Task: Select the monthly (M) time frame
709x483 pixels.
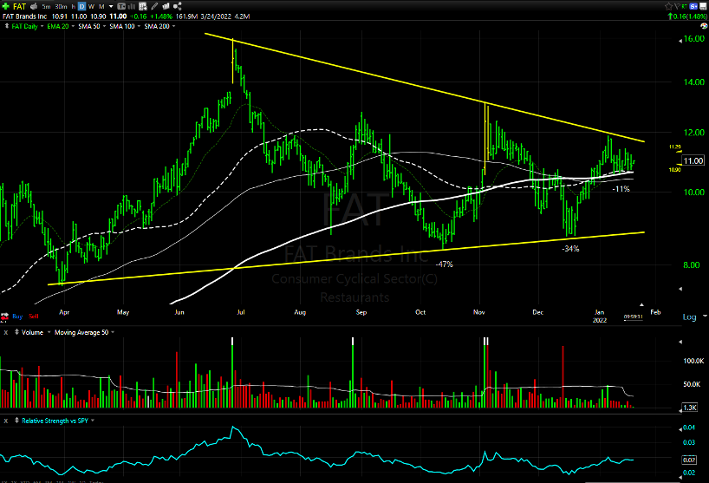Action: click(x=101, y=6)
